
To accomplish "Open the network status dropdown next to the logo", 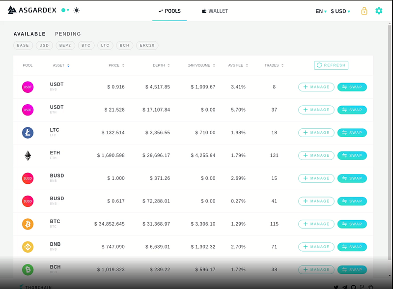I will (x=65, y=10).
